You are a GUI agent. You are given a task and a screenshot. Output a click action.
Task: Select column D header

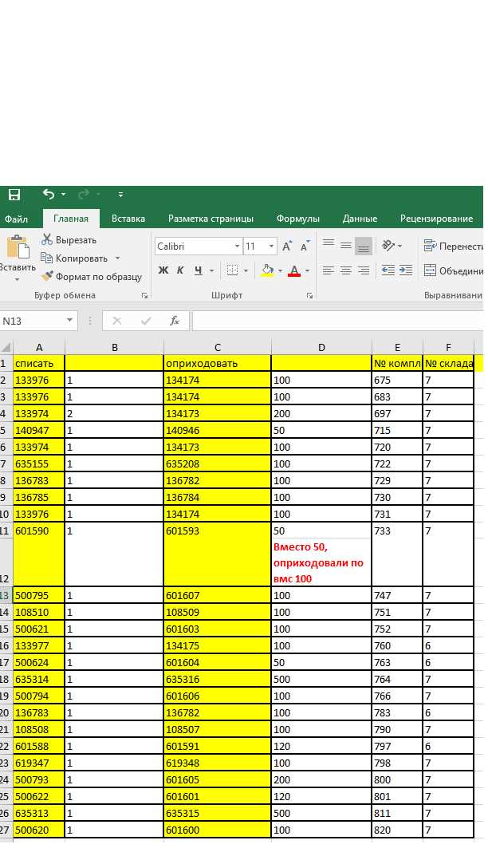click(x=321, y=347)
